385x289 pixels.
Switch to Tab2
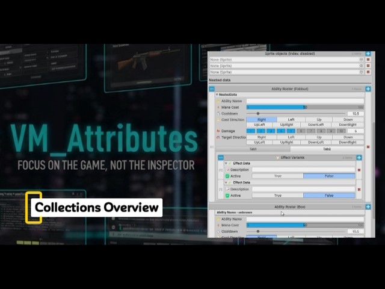327,149
